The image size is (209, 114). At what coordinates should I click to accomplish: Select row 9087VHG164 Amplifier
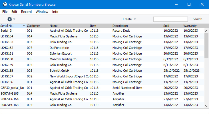point(102,99)
